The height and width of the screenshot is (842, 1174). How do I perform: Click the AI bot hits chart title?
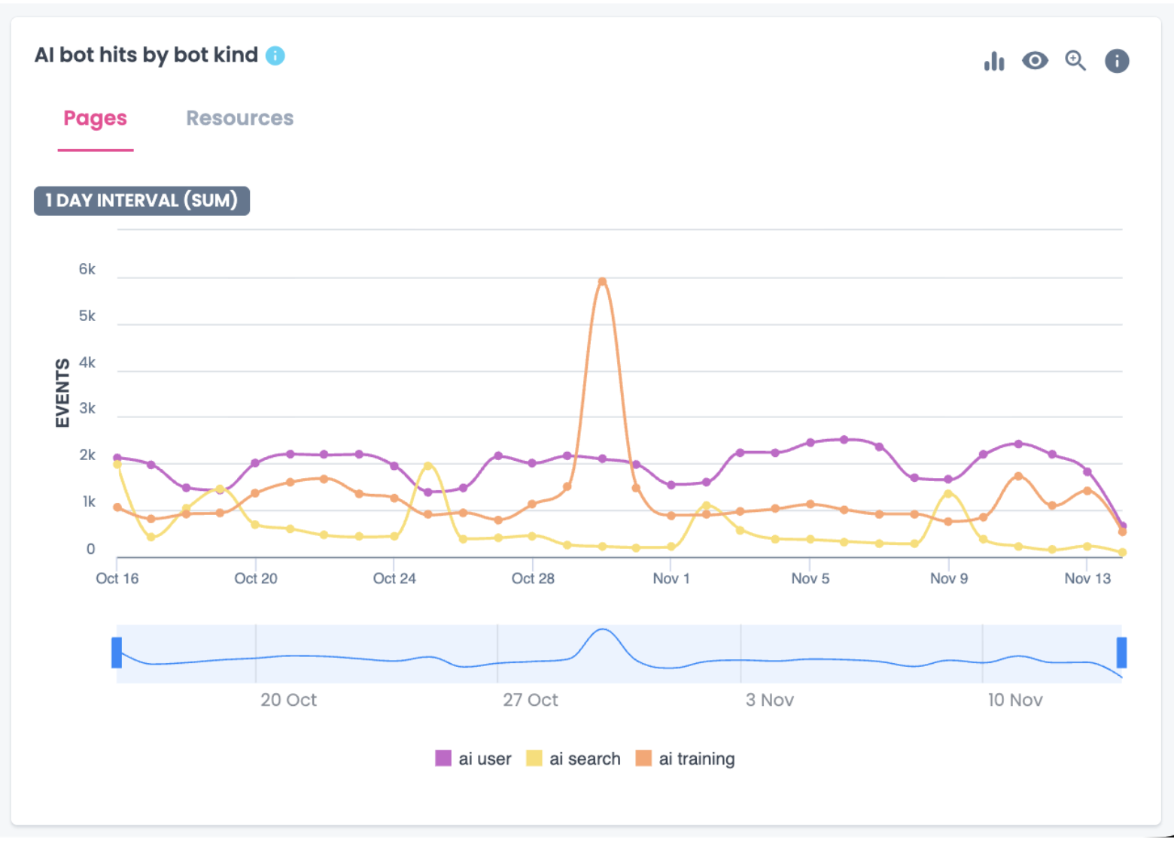click(x=148, y=55)
